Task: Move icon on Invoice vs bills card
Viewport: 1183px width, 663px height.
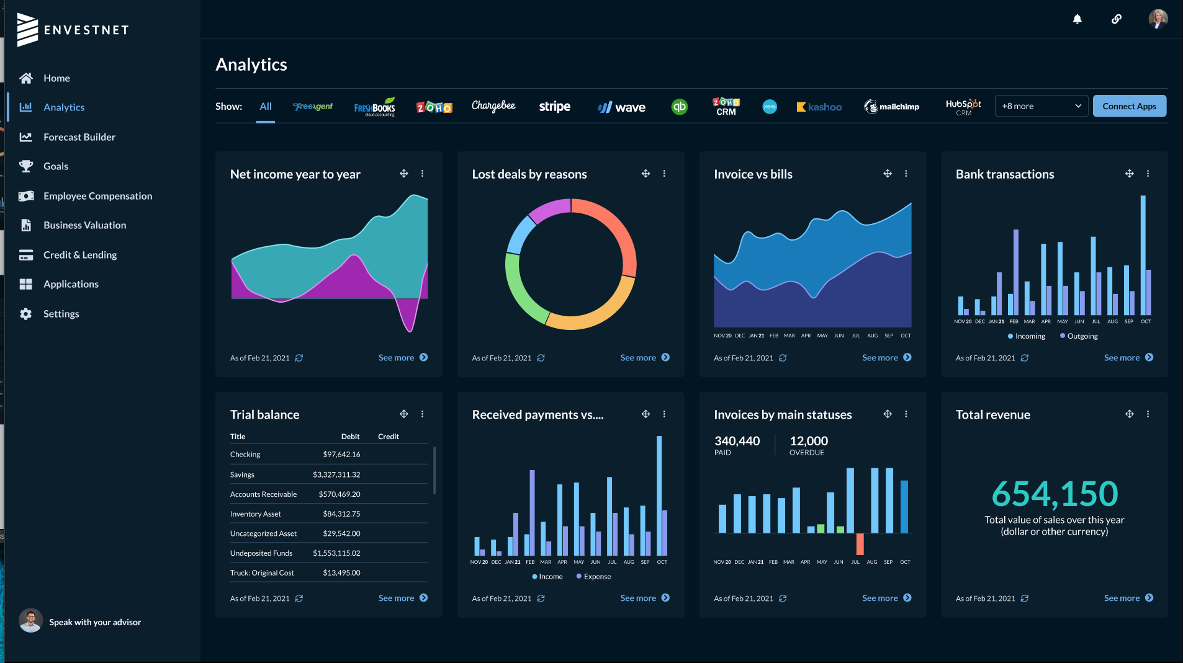Action: (888, 174)
